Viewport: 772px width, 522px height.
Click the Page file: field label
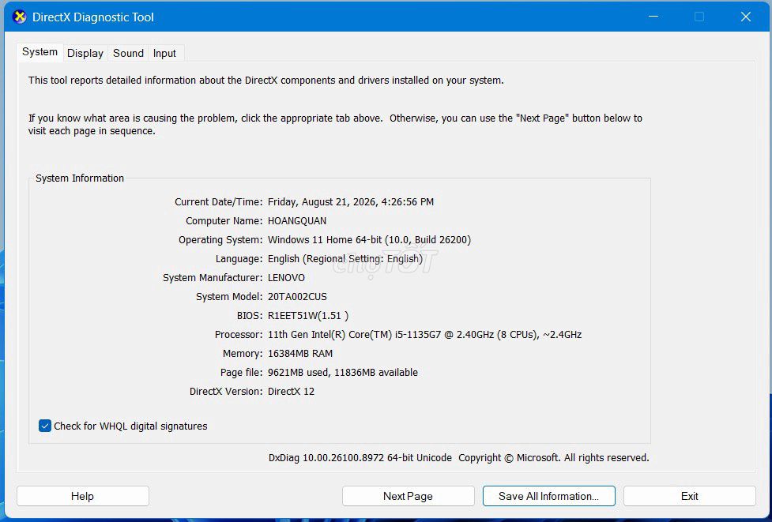click(242, 373)
